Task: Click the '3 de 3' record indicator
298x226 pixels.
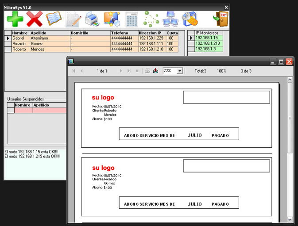Action: [x=246, y=71]
